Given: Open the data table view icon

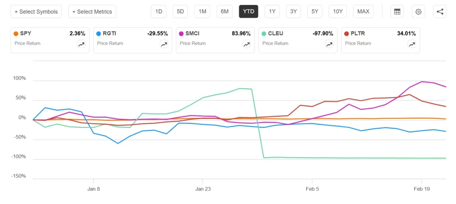Looking at the screenshot, I should [397, 12].
